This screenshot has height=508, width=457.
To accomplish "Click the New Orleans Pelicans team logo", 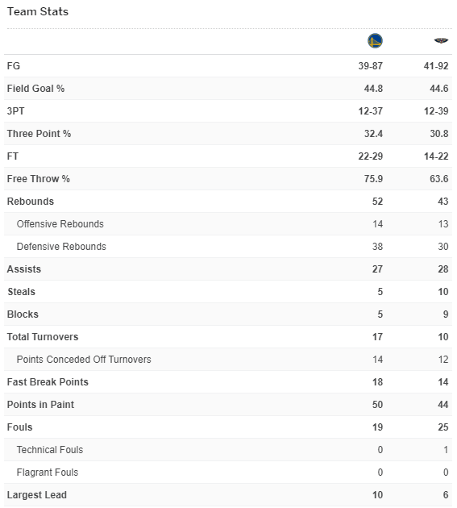I will (x=441, y=40).
